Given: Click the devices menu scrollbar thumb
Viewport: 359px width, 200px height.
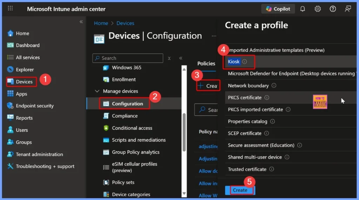Looking at the screenshot, I should coord(184,133).
